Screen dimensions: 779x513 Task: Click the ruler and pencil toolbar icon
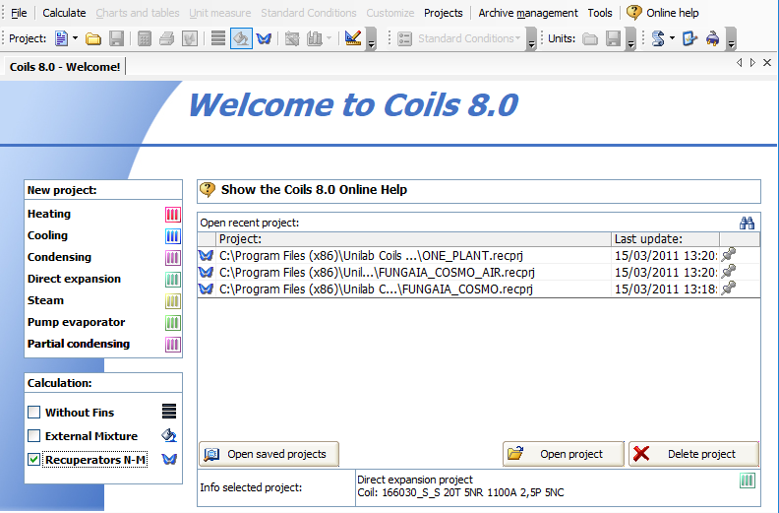[353, 38]
